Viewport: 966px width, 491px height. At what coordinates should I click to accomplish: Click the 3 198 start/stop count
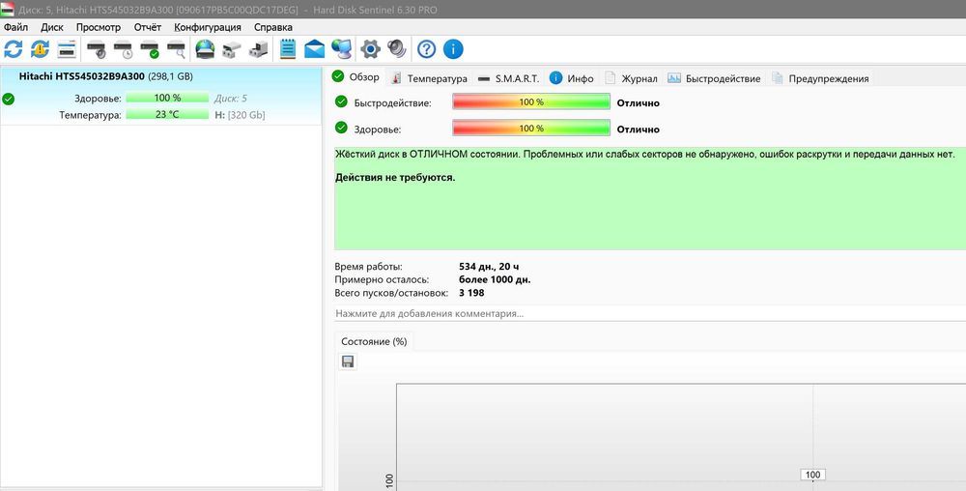(x=472, y=293)
